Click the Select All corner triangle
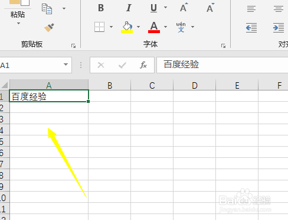288x220 pixels. 5,85
